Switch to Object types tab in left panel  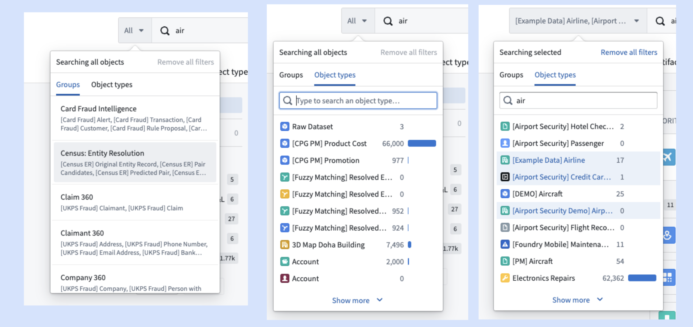112,85
